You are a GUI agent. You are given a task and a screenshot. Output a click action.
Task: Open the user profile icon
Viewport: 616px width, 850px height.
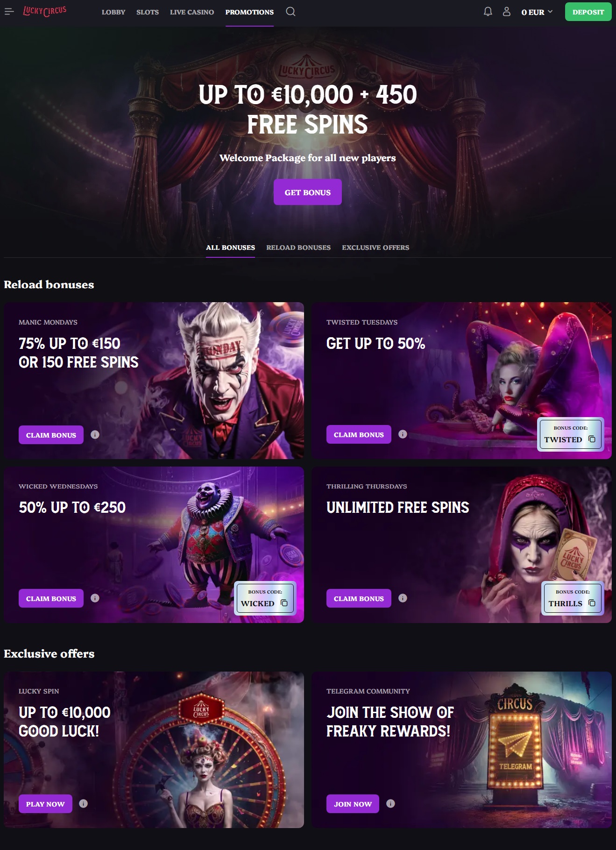coord(506,12)
